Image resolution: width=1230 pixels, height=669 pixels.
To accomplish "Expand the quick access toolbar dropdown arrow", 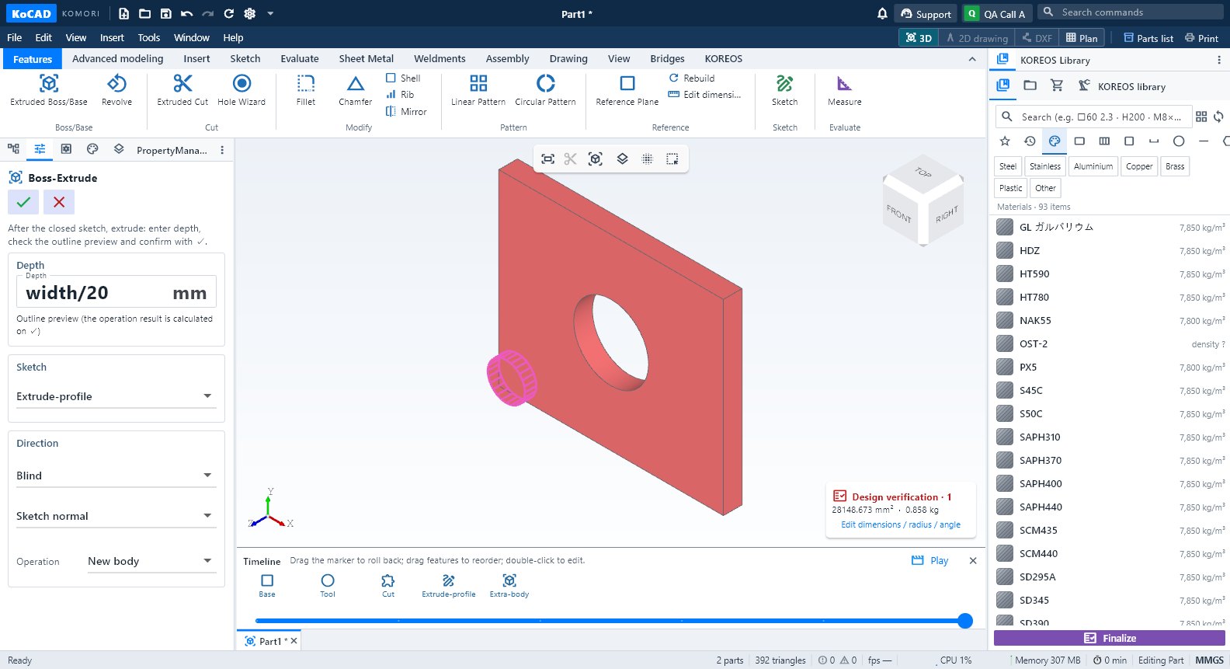I will 270,13.
